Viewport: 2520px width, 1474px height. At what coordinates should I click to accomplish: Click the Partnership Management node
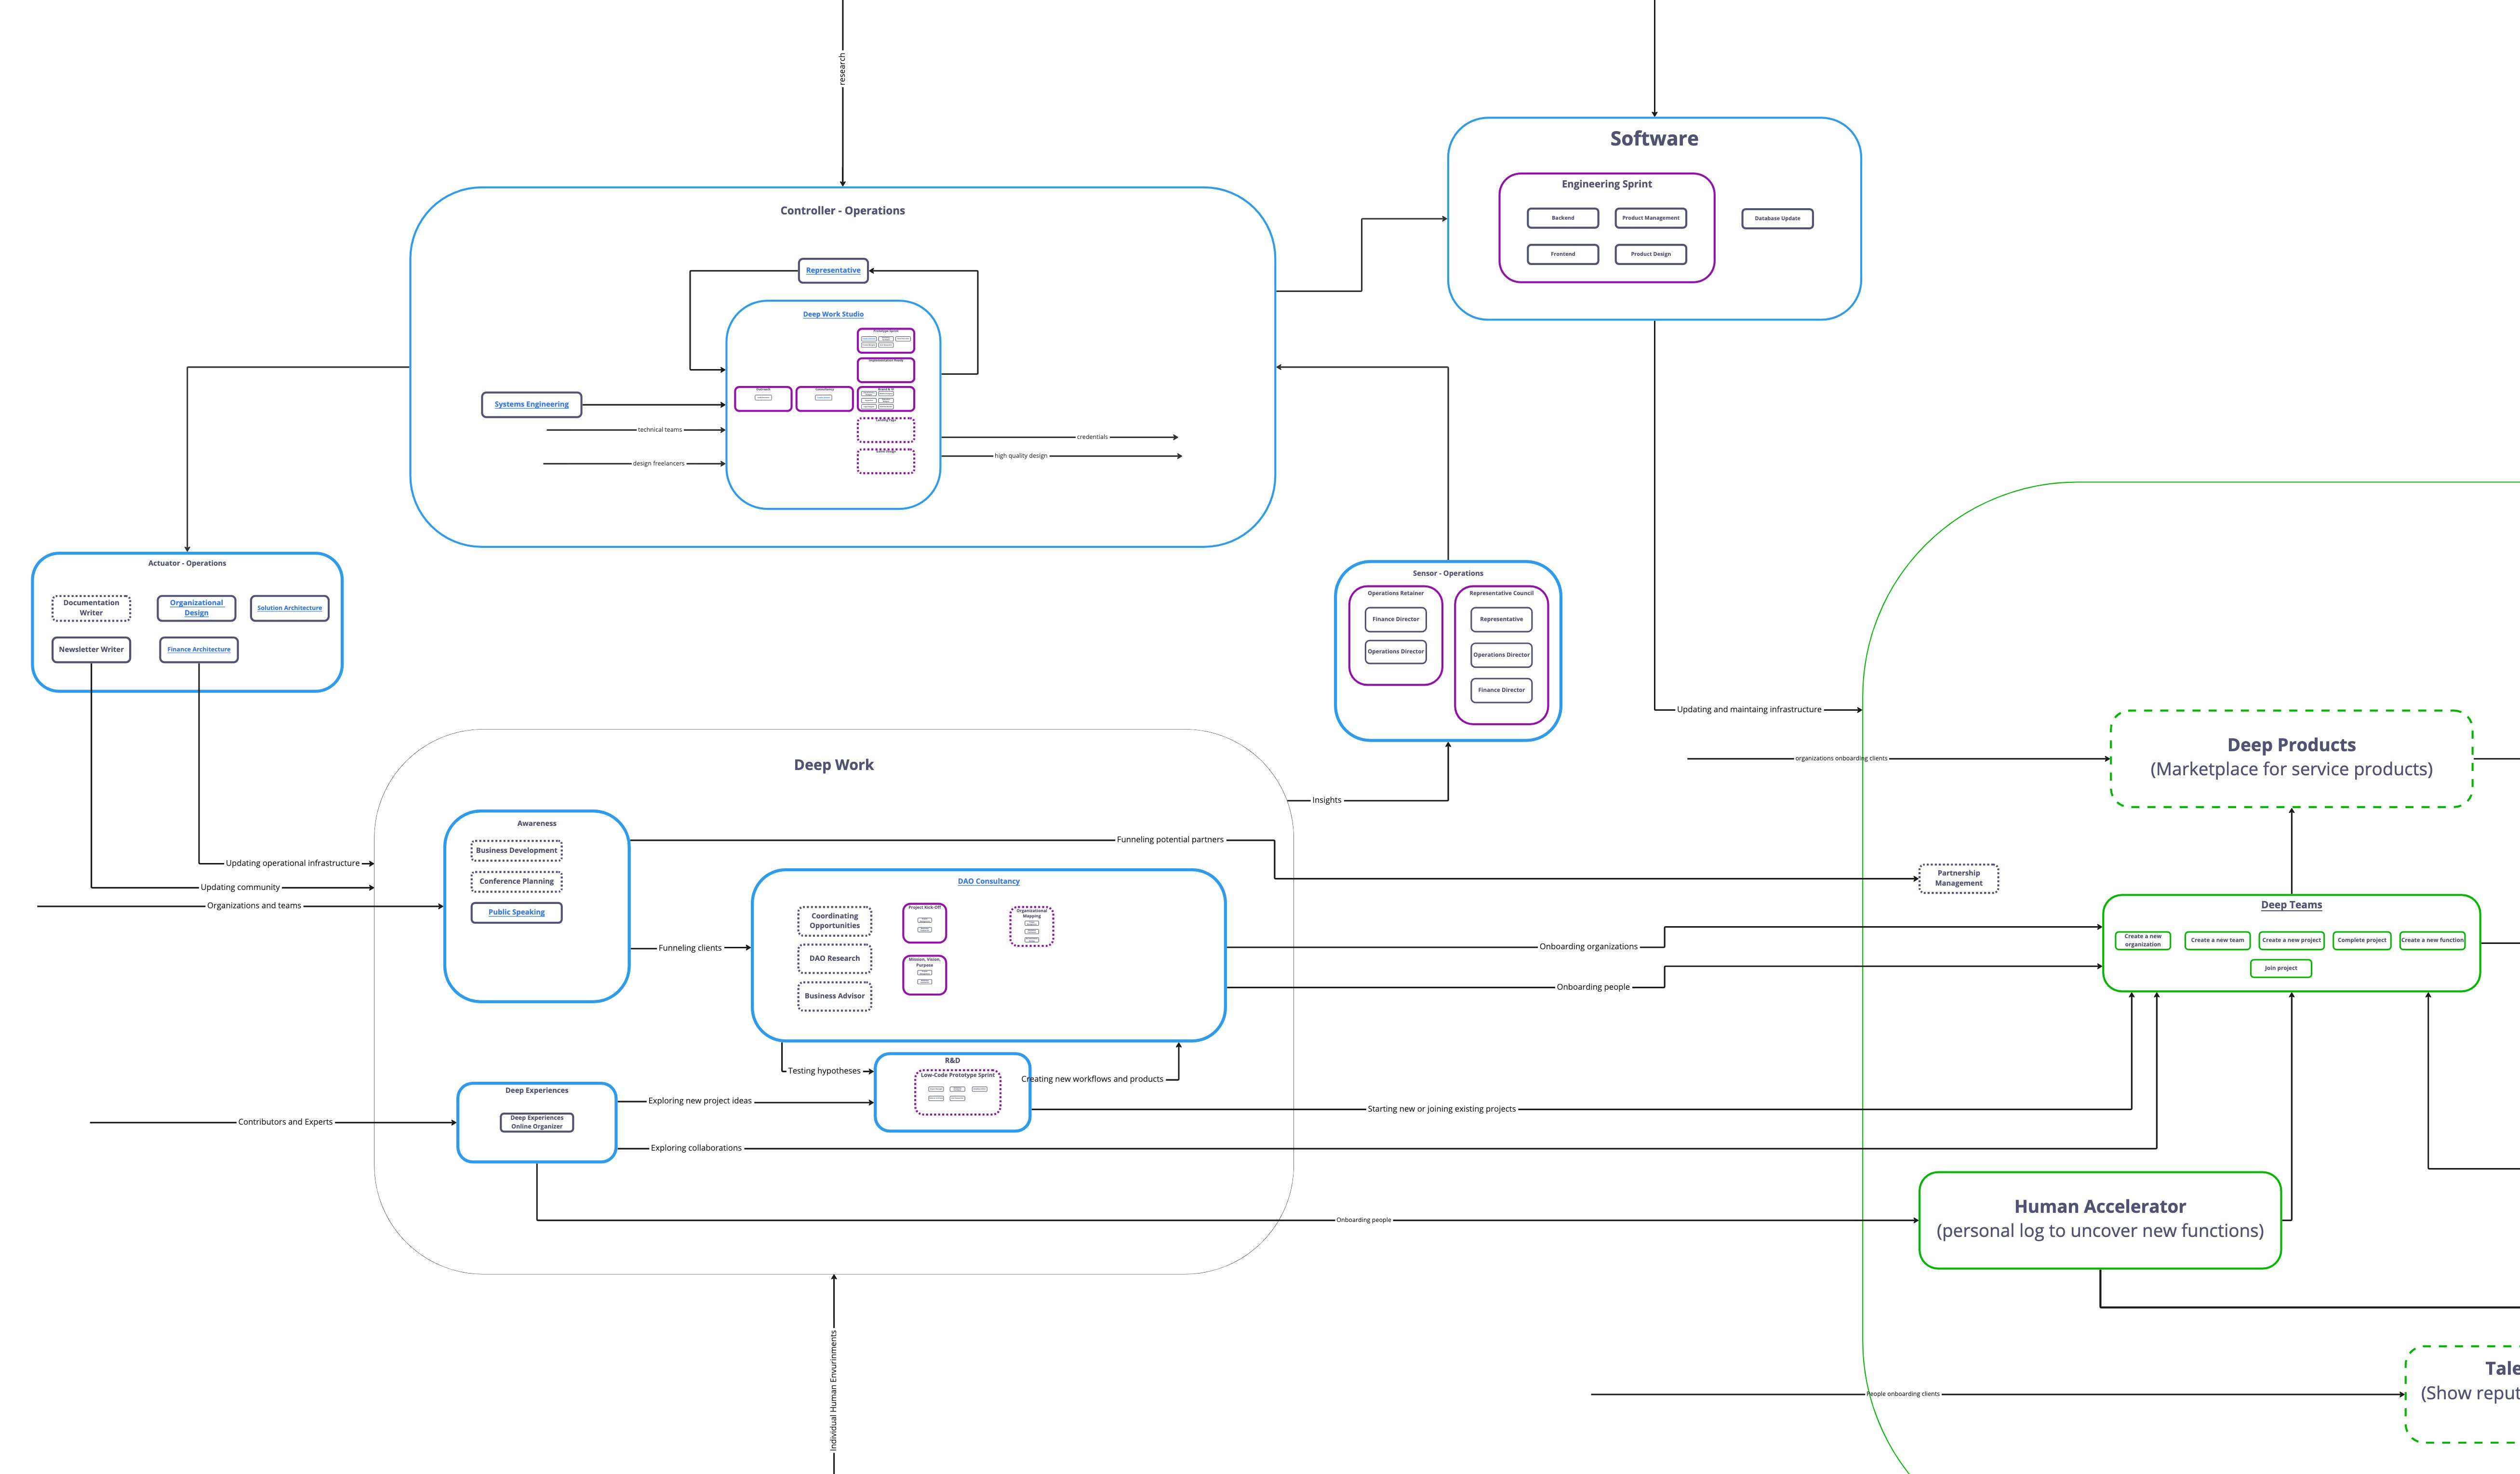tap(1958, 879)
